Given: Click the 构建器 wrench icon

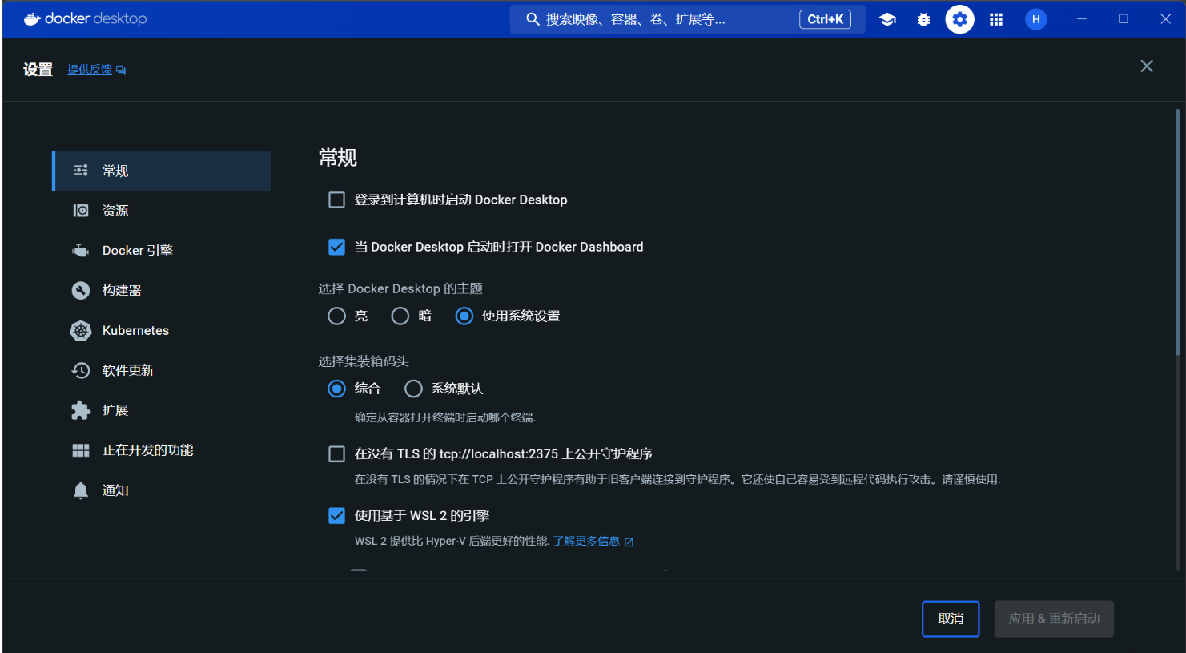Looking at the screenshot, I should point(81,290).
